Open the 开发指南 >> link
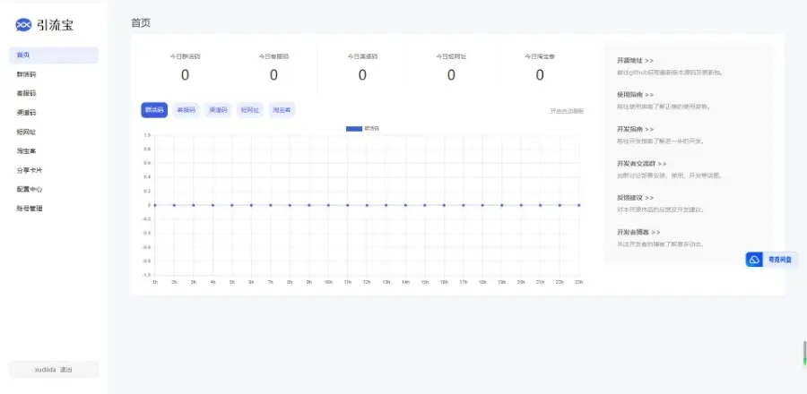807x394 pixels. [x=635, y=130]
